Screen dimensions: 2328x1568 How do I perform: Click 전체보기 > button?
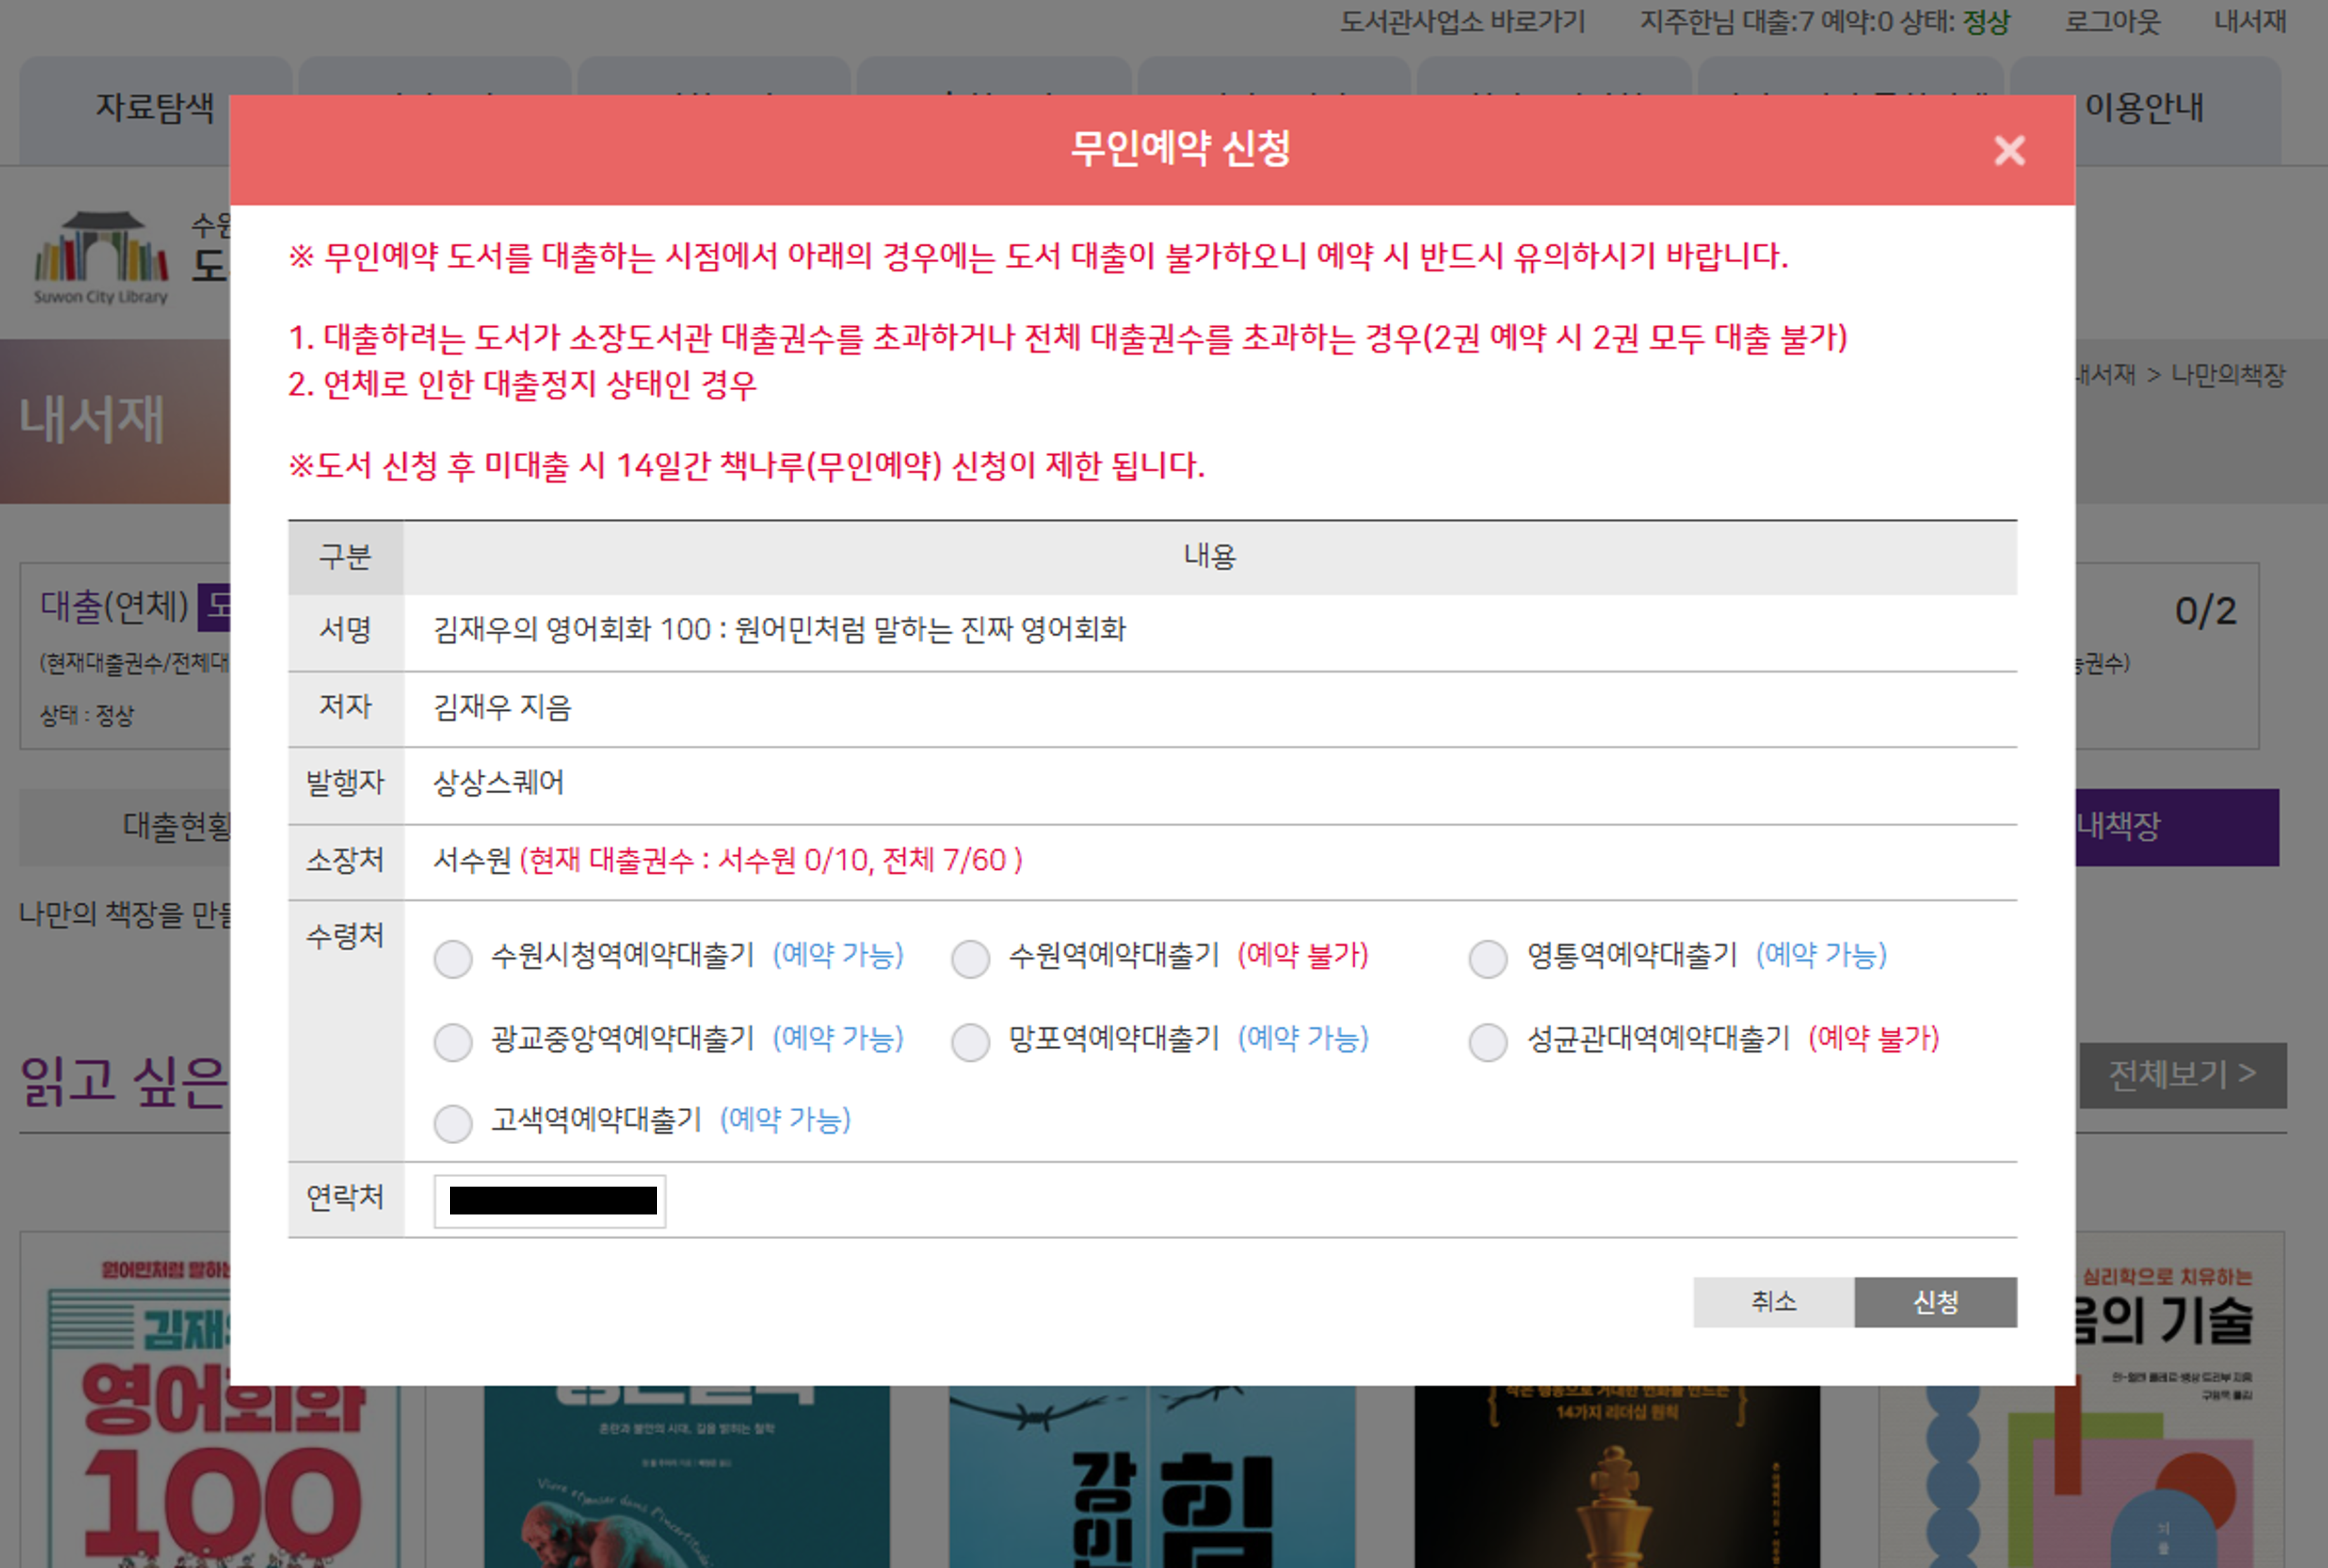(x=2182, y=1074)
